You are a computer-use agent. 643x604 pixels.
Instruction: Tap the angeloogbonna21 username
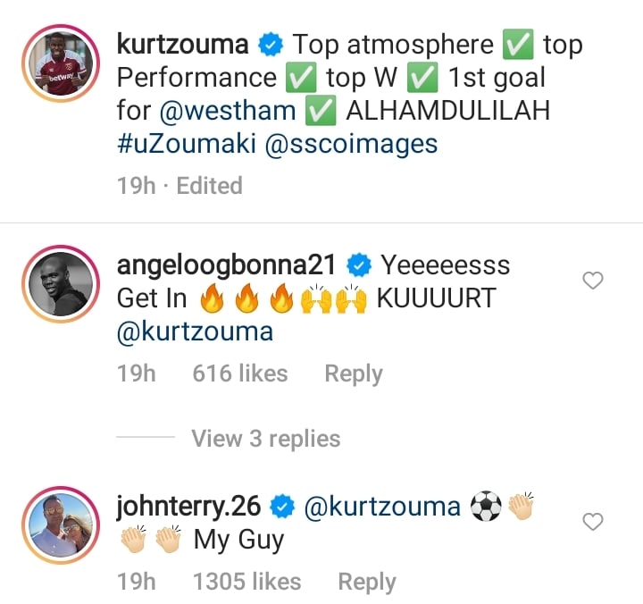(226, 265)
